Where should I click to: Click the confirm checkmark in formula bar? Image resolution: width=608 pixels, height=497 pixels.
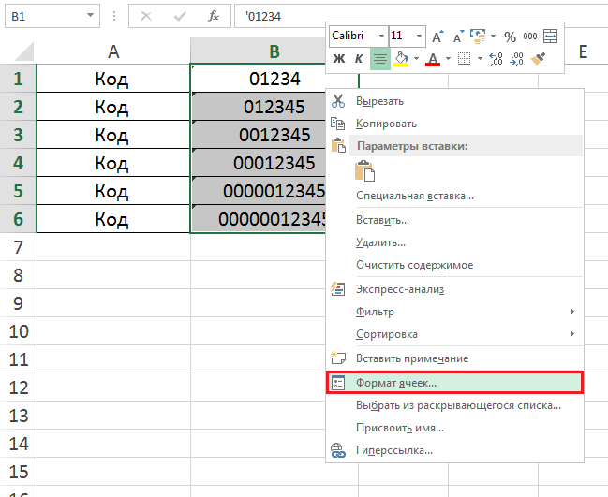pyautogui.click(x=180, y=16)
